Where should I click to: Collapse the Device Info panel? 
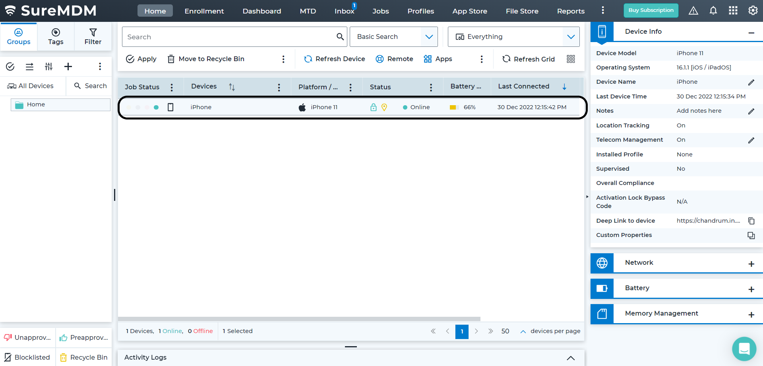[x=751, y=33]
